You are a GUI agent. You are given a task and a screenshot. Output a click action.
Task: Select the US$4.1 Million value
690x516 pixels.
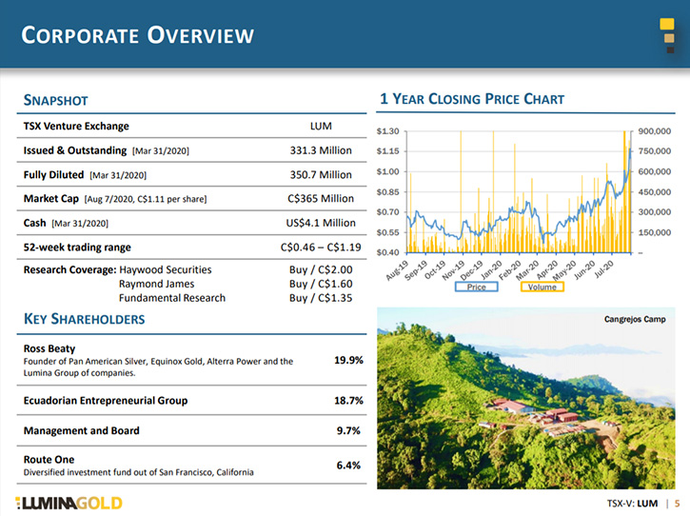coord(321,223)
